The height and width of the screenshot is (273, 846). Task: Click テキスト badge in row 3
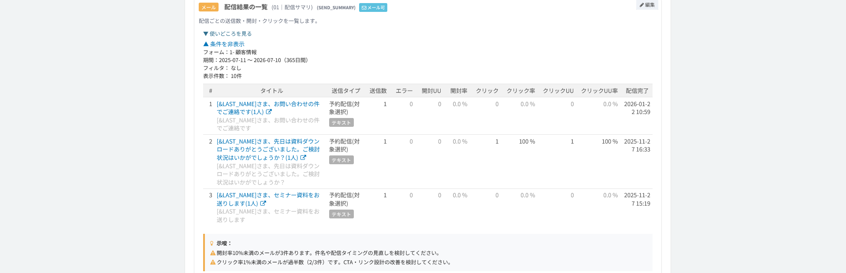coord(341,214)
